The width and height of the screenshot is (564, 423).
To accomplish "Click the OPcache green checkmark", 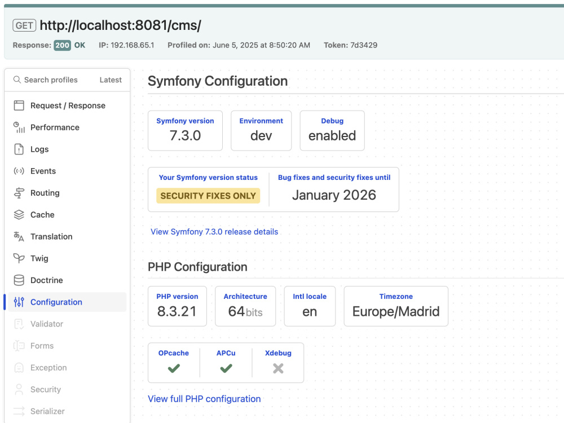I will pyautogui.click(x=174, y=368).
